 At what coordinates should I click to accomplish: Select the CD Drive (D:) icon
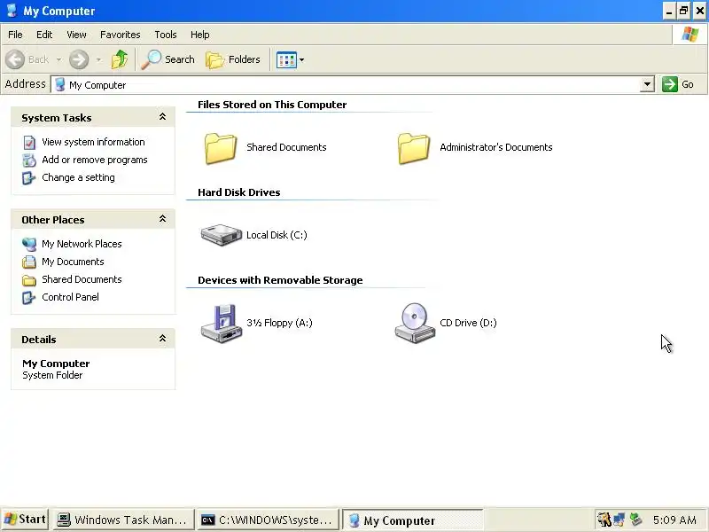[x=415, y=323]
